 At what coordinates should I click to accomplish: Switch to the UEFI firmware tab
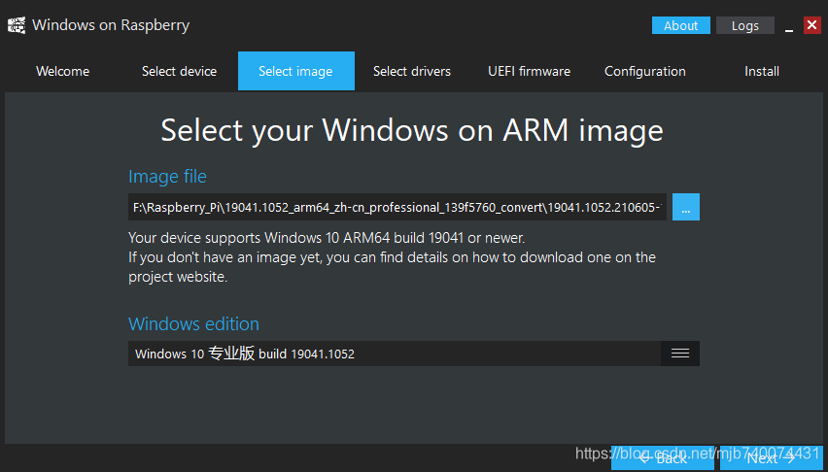click(529, 71)
